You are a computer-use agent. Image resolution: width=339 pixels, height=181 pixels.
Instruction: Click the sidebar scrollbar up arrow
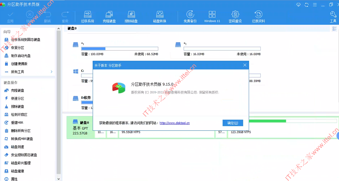coord(59,28)
